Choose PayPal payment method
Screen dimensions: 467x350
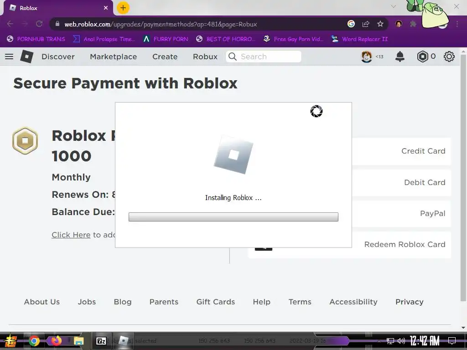[401, 213]
